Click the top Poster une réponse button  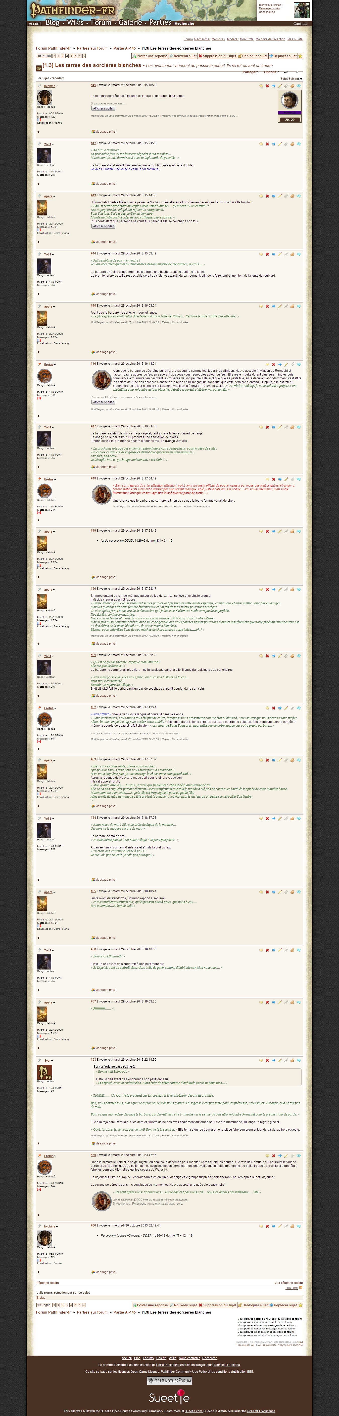click(150, 56)
